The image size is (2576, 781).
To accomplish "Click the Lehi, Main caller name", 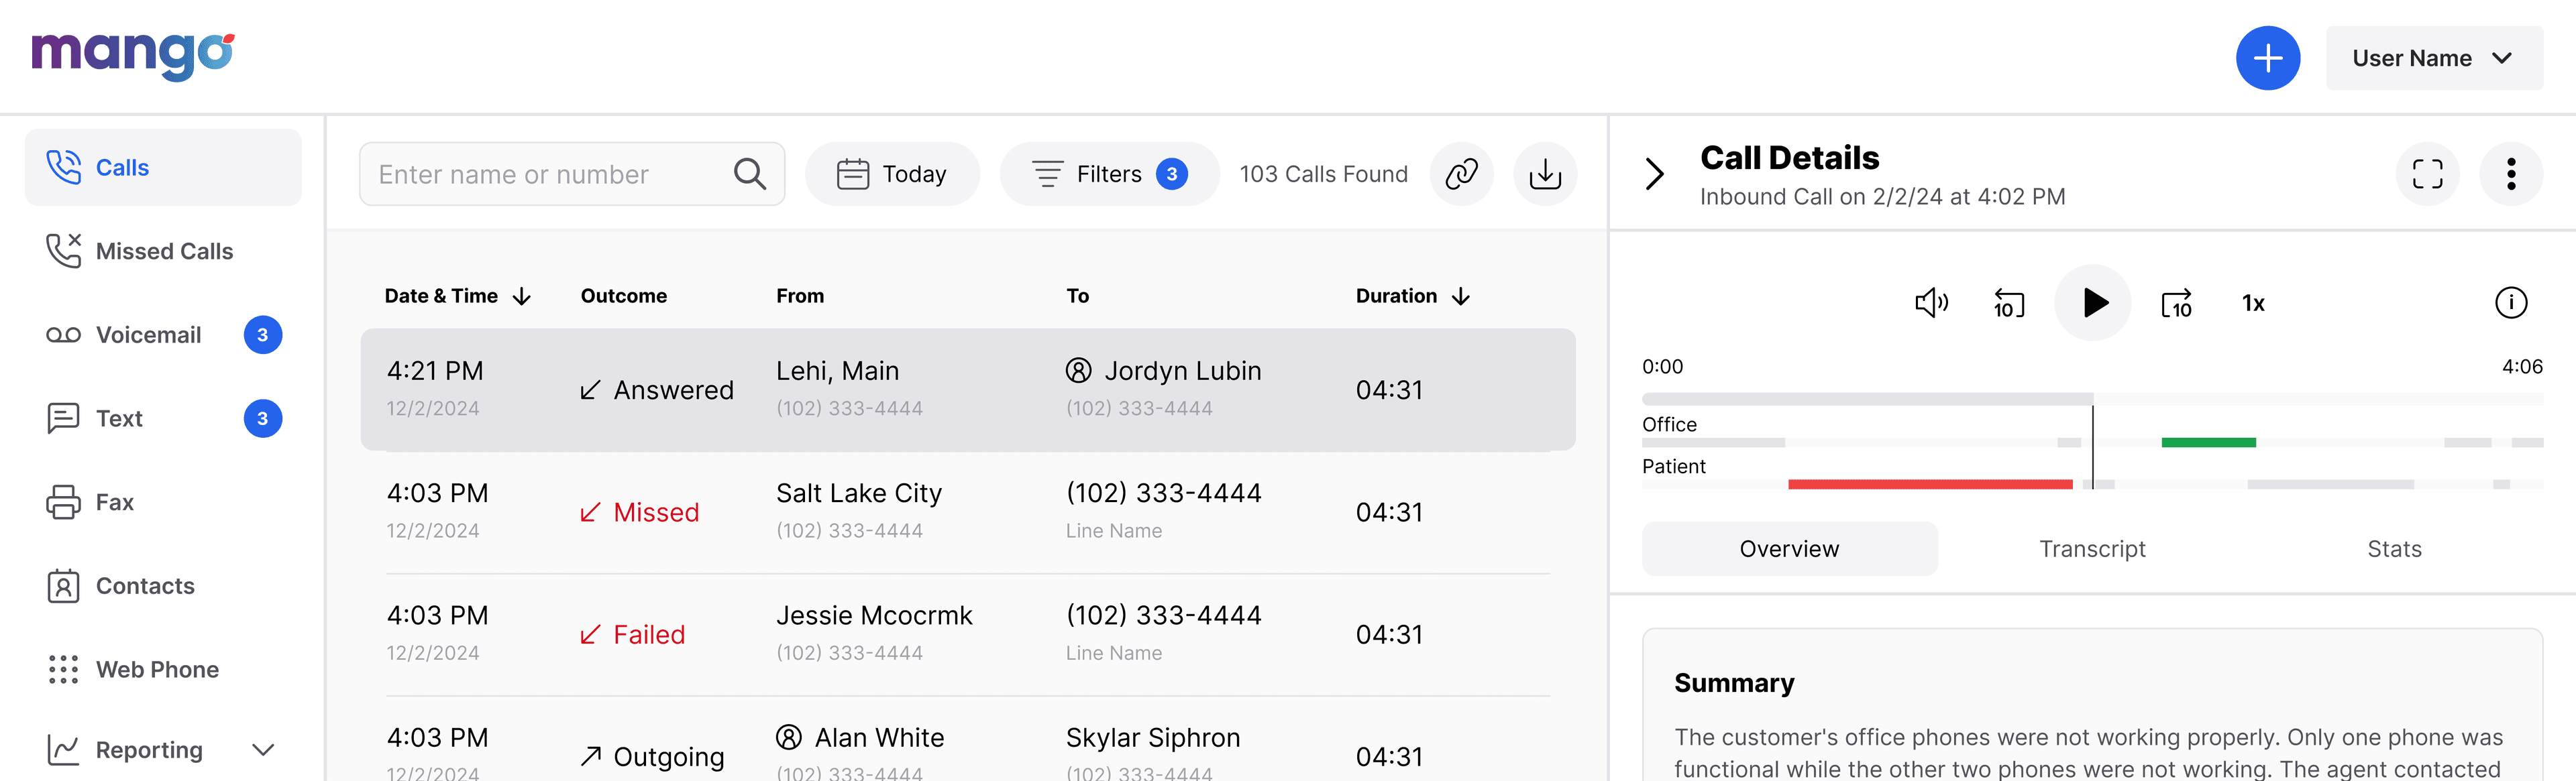I will pyautogui.click(x=837, y=371).
